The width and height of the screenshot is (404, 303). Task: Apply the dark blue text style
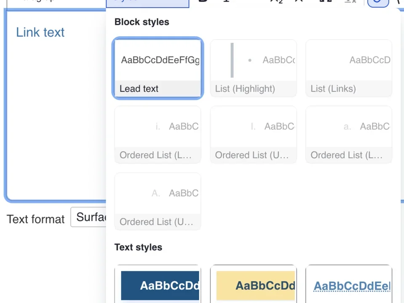pyautogui.click(x=157, y=285)
